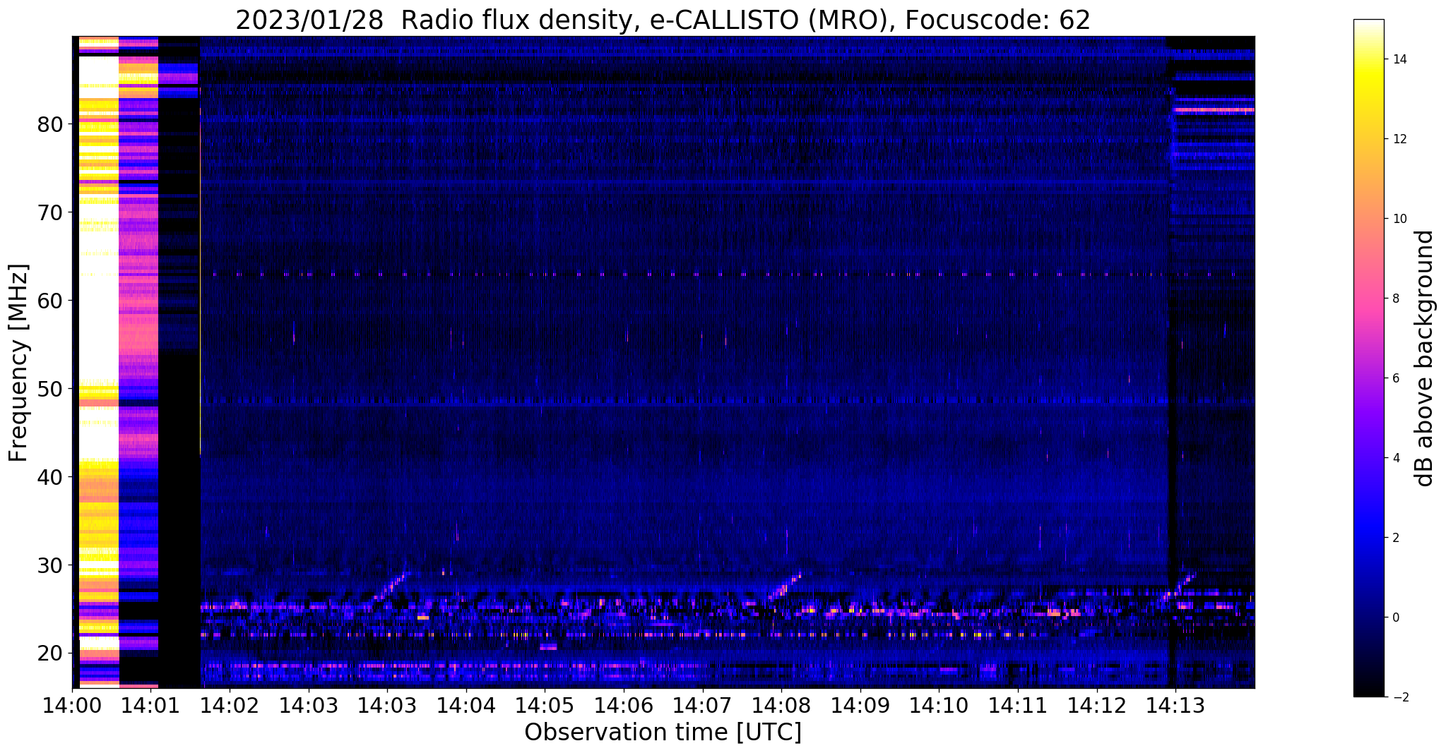The width and height of the screenshot is (1446, 753).
Task: Click the 30 MHz frequency tick label
Action: coord(50,565)
